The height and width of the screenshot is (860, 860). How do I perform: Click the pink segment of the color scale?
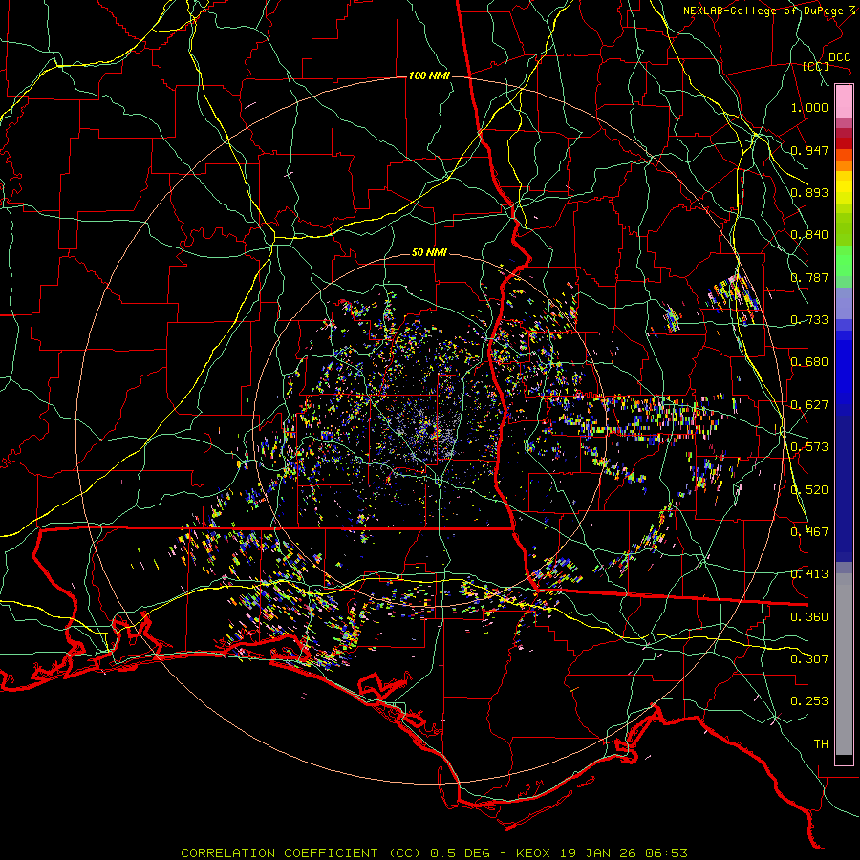844,102
